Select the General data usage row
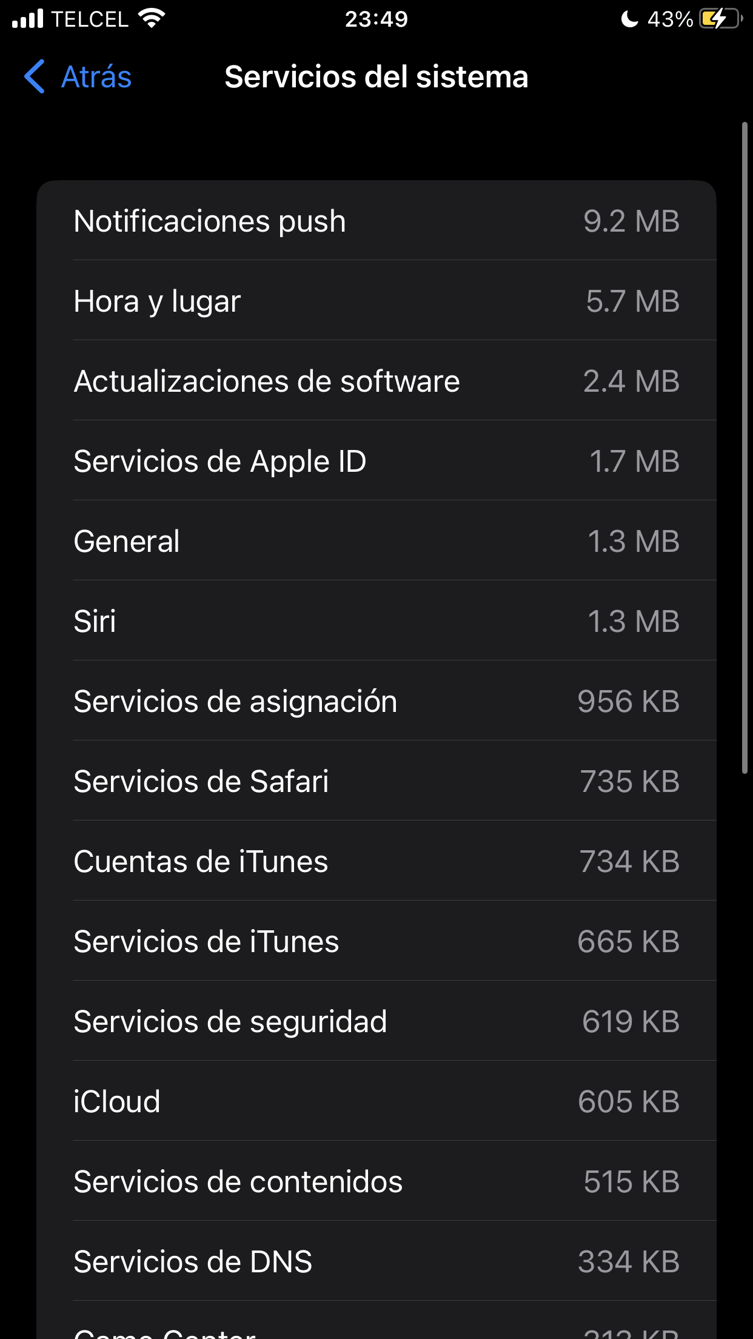This screenshot has height=1339, width=753. (376, 541)
